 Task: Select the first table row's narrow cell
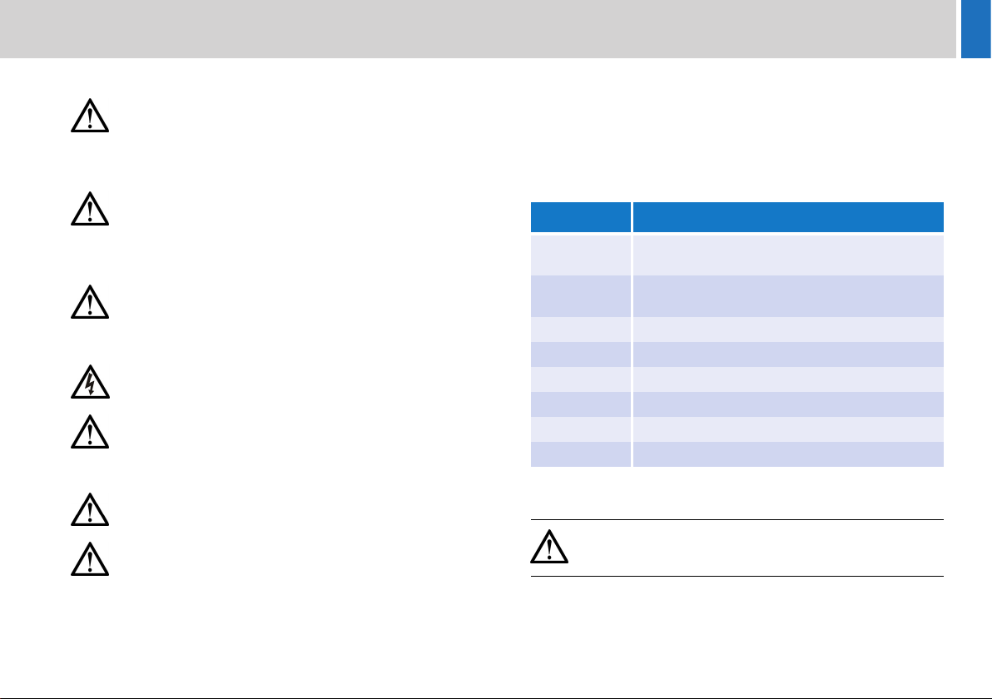click(580, 254)
